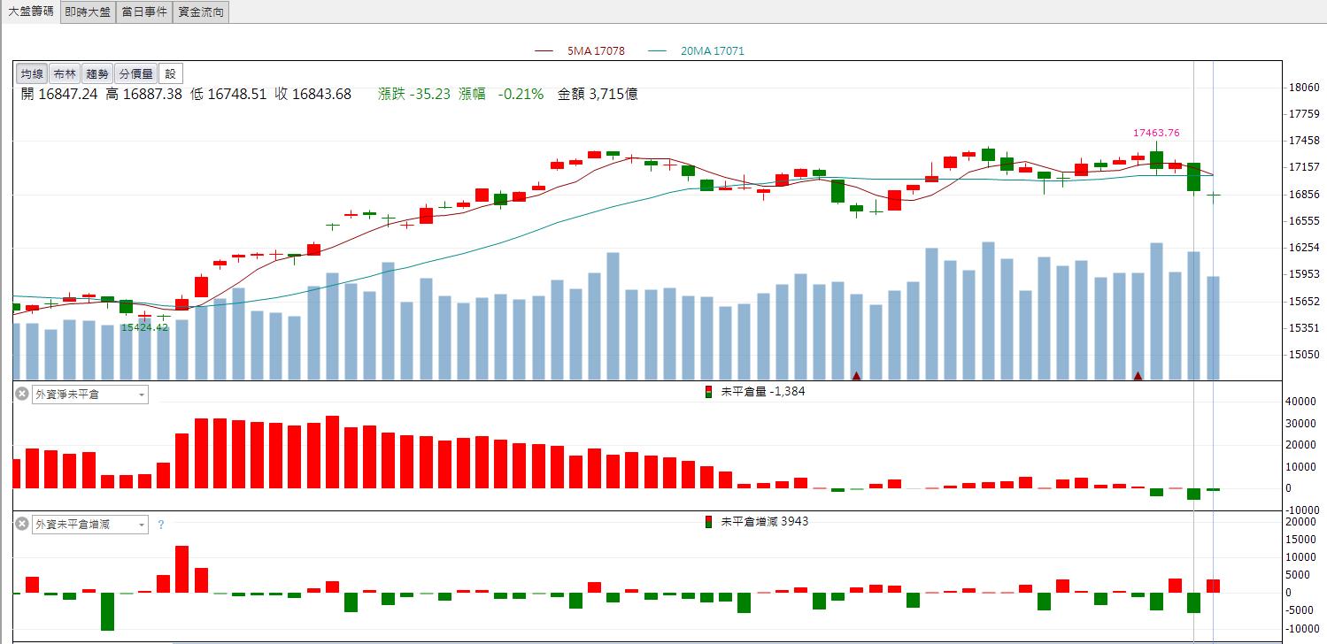Click the red-green legend icon beside 未平倉增減
This screenshot has height=644, width=1327.
pyautogui.click(x=708, y=522)
